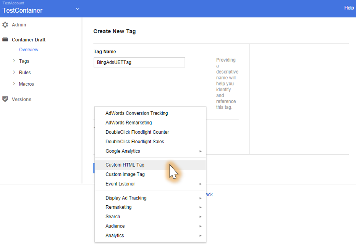This screenshot has width=356, height=247.
Task: Open the Search submenu arrow
Action: (x=200, y=217)
